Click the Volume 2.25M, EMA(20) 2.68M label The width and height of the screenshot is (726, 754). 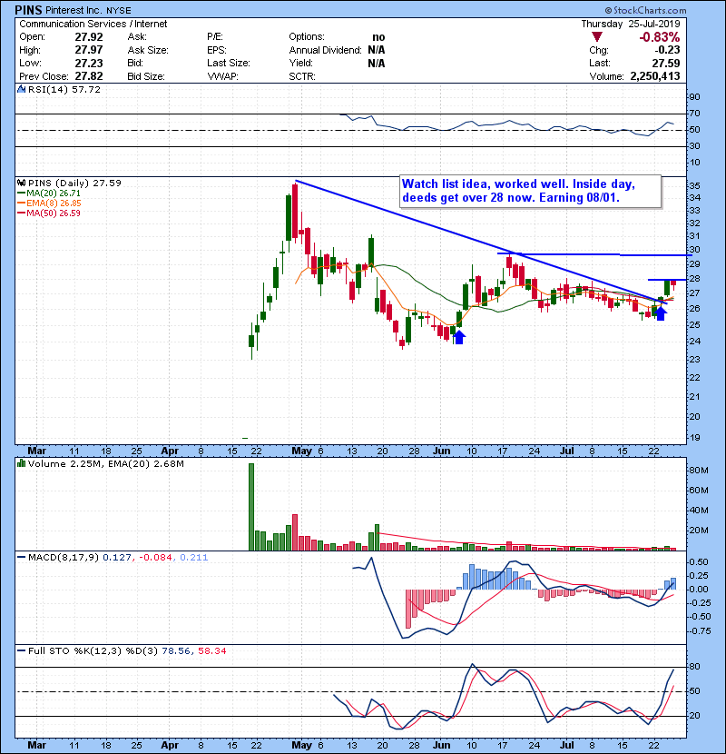click(x=105, y=463)
